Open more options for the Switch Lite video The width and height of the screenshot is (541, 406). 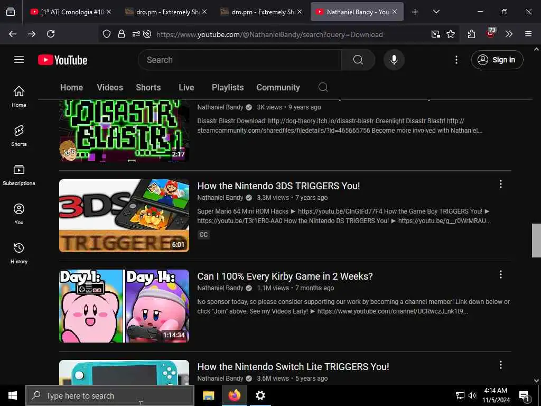point(501,365)
